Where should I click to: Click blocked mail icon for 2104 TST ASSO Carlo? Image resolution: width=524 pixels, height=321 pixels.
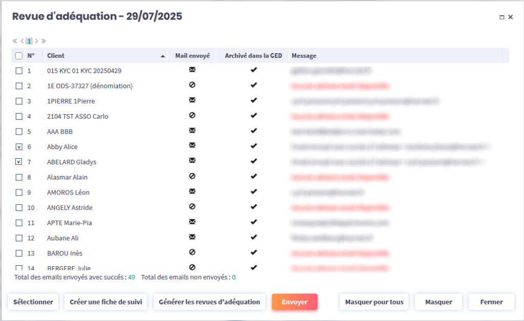pyautogui.click(x=192, y=116)
